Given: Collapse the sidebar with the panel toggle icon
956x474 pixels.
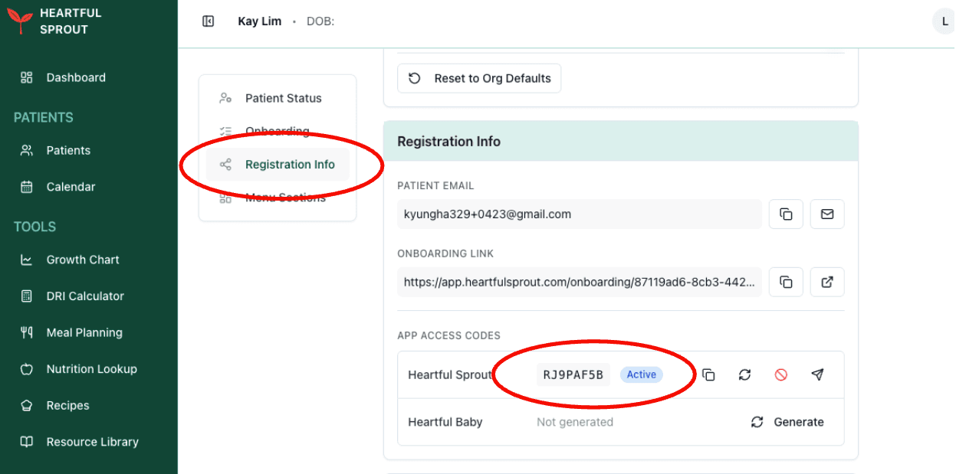Looking at the screenshot, I should (208, 21).
